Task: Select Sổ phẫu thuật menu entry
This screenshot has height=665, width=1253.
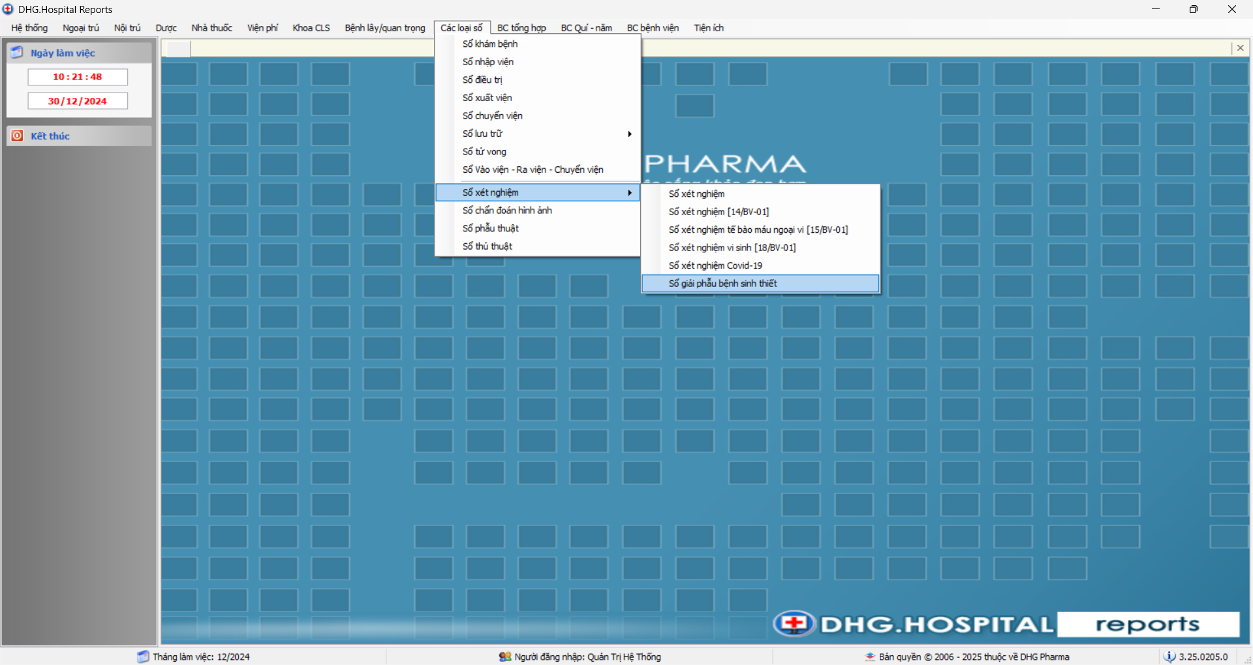Action: click(538, 228)
